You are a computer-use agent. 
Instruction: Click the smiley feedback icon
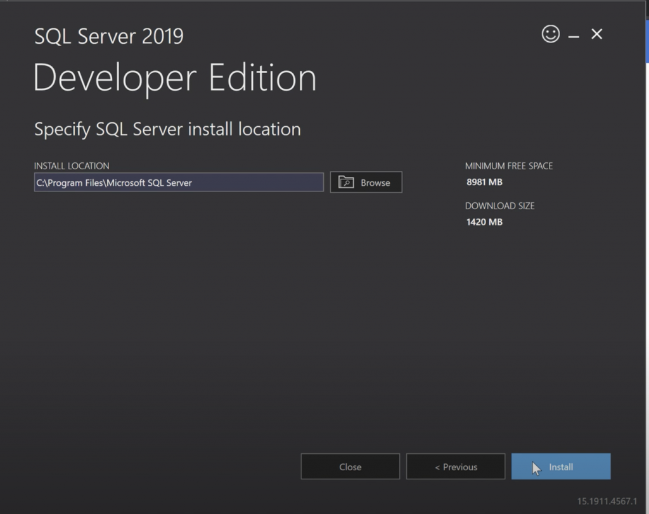pyautogui.click(x=551, y=34)
